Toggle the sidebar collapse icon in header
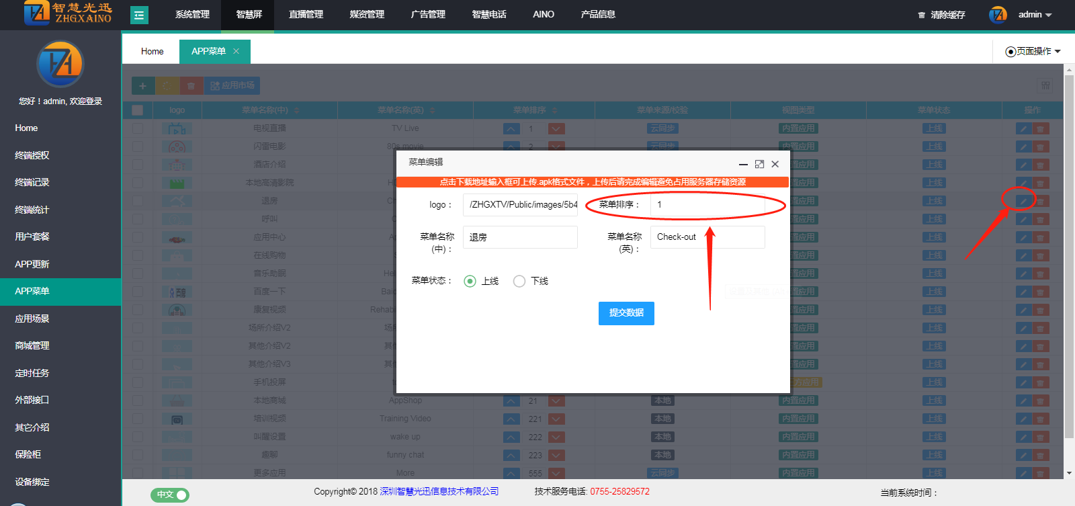 (x=139, y=15)
